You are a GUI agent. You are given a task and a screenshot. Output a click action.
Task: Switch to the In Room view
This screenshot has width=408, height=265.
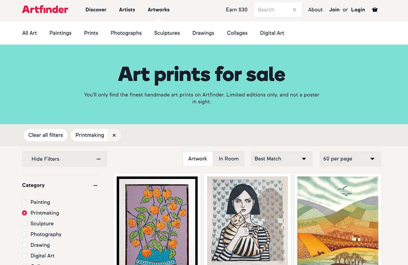228,158
